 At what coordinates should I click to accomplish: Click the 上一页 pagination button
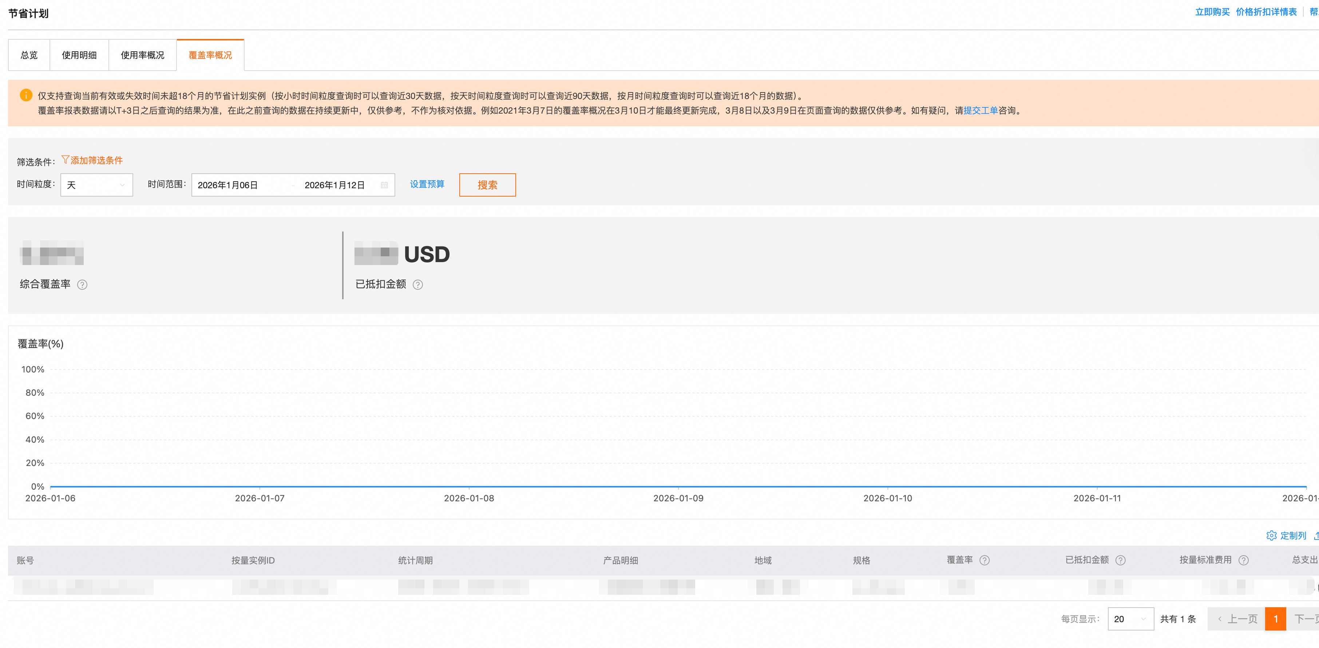click(x=1237, y=619)
